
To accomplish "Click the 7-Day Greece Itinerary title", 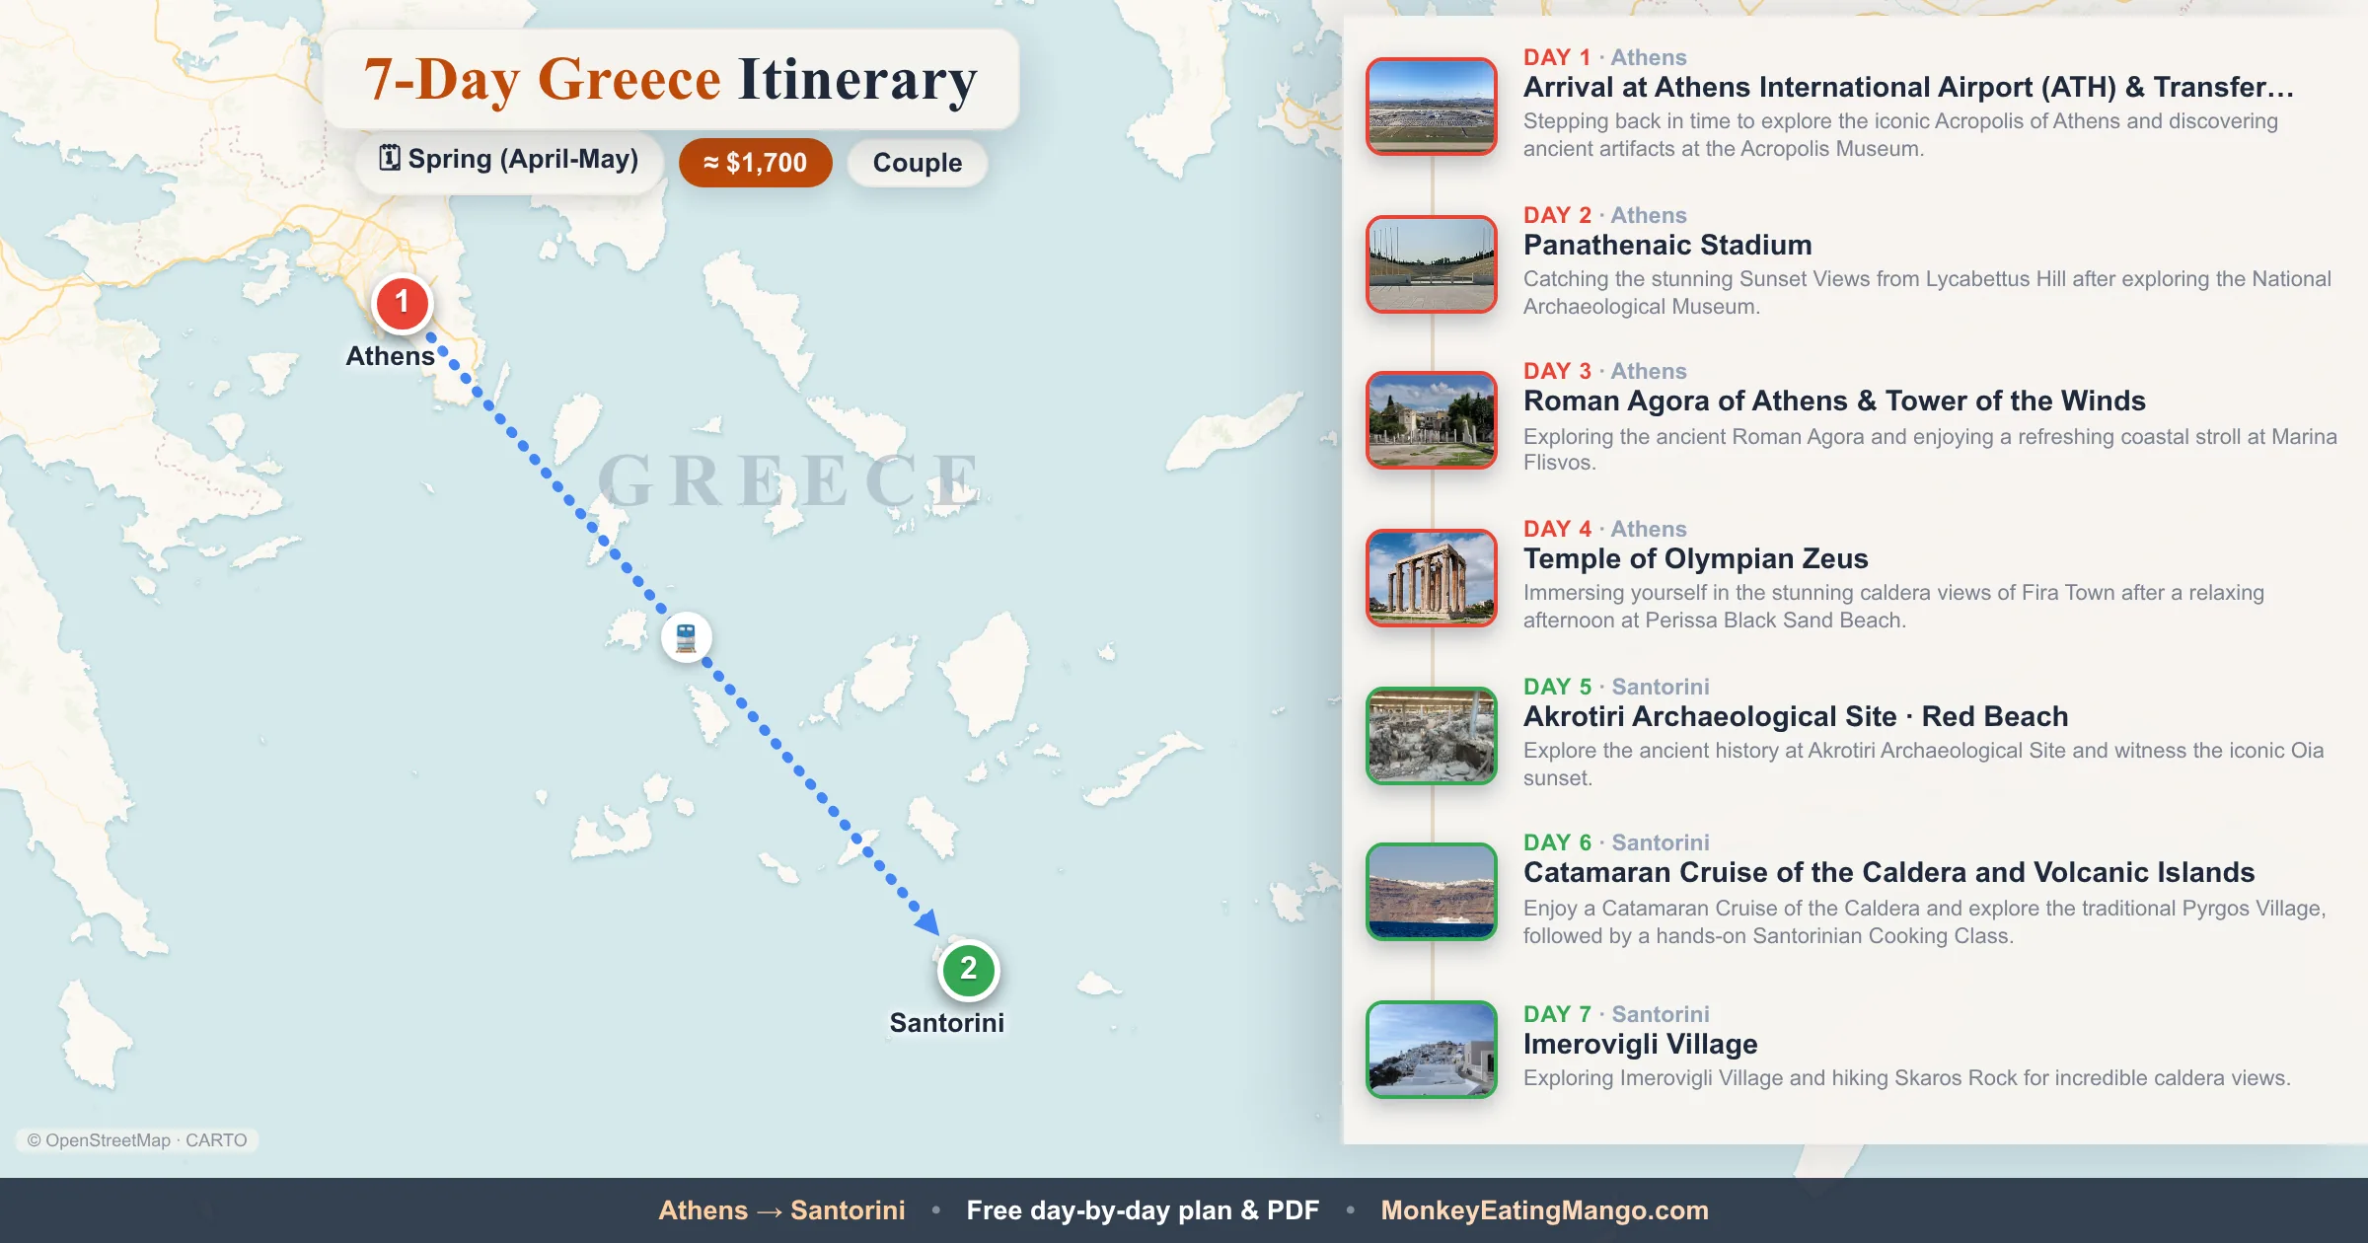I will [671, 79].
